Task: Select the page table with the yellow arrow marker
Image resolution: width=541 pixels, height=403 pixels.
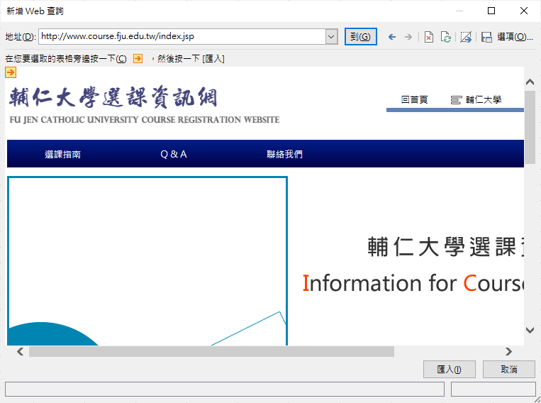Action: click(x=11, y=72)
